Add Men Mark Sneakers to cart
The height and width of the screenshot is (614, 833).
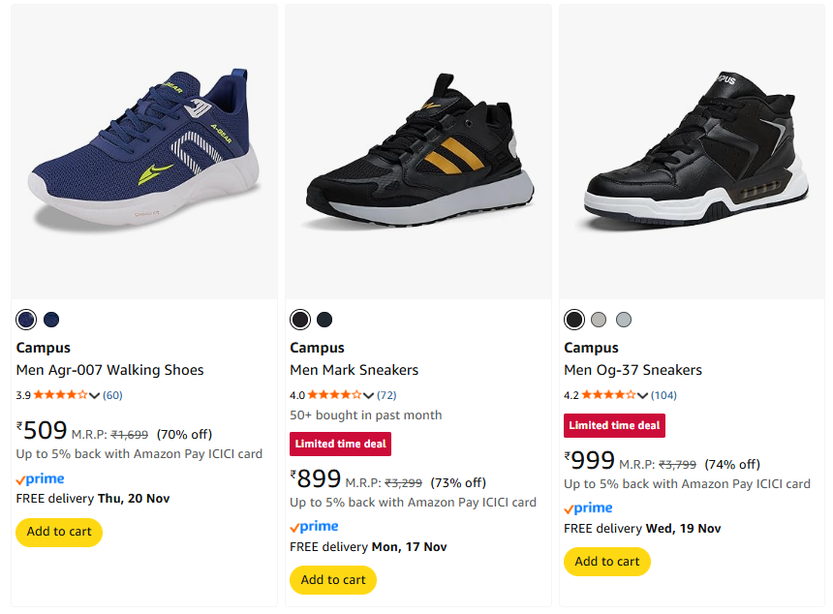coord(333,580)
